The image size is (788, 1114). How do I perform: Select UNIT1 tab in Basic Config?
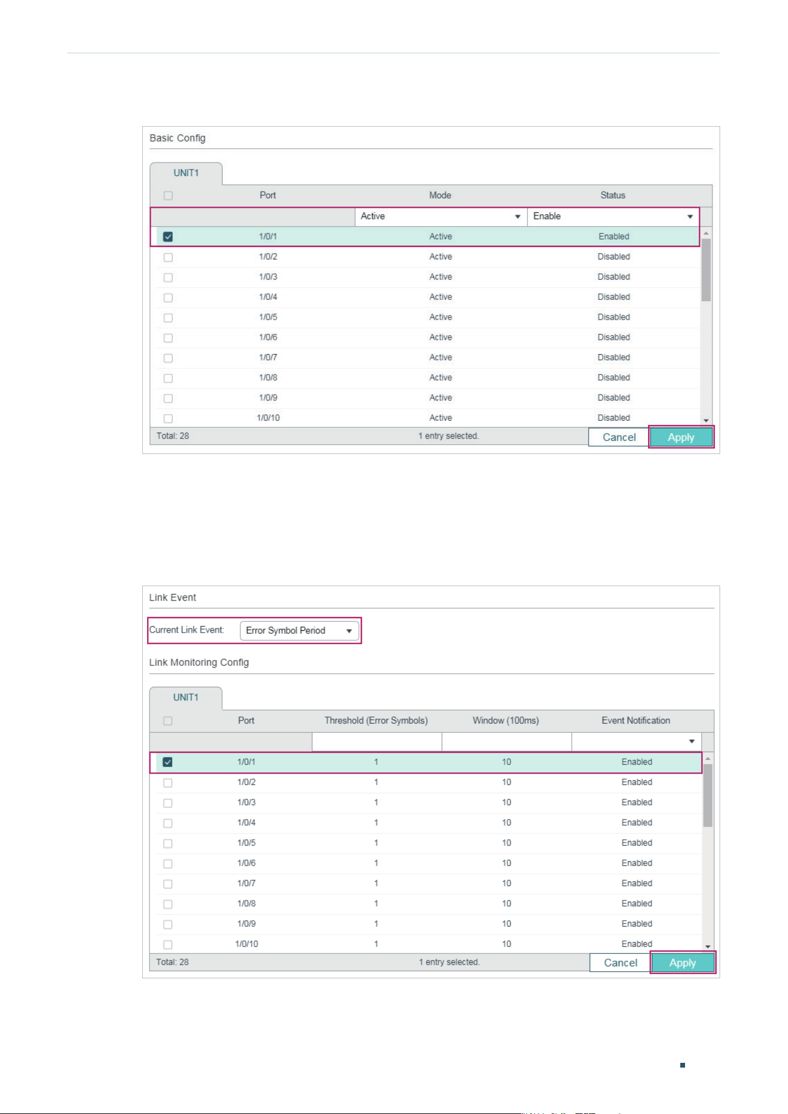186,173
